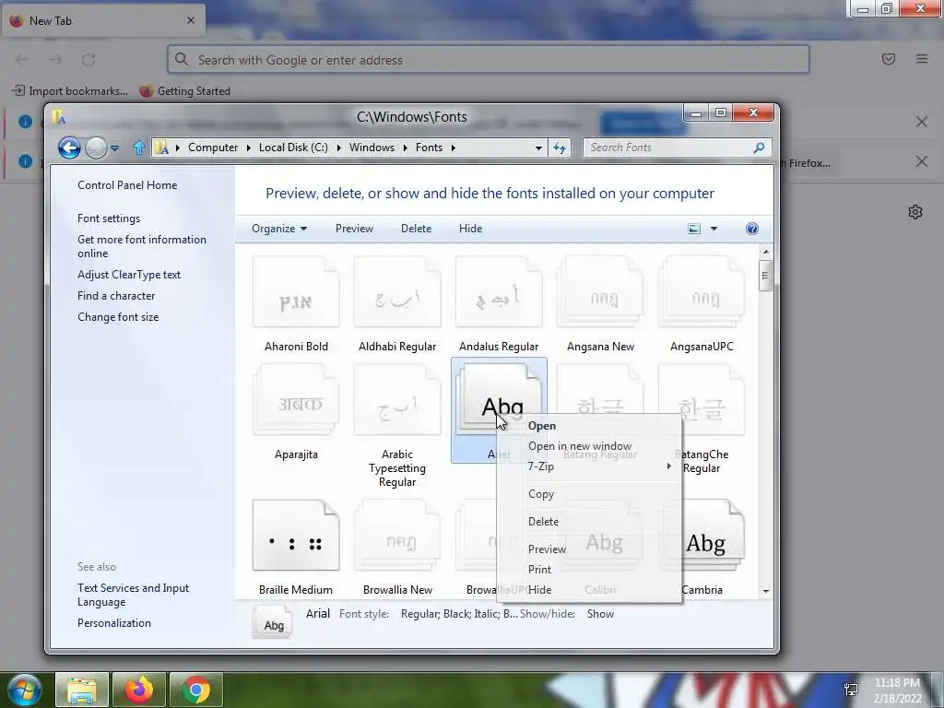Change view using the view icon
The height and width of the screenshot is (708, 944).
point(694,229)
